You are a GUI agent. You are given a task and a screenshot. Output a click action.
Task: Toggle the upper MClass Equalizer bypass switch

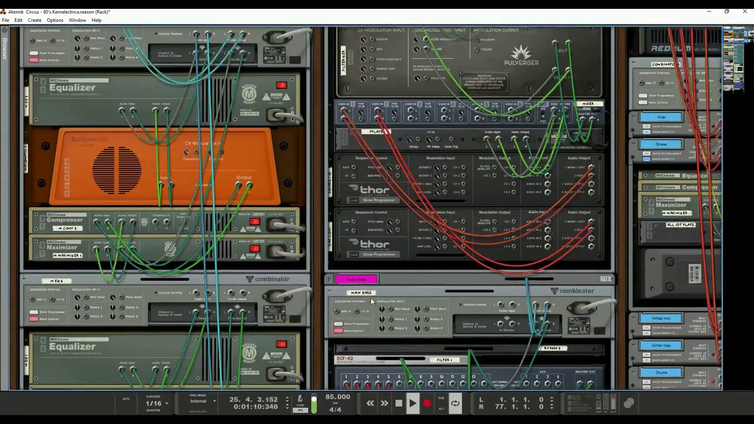click(x=281, y=85)
